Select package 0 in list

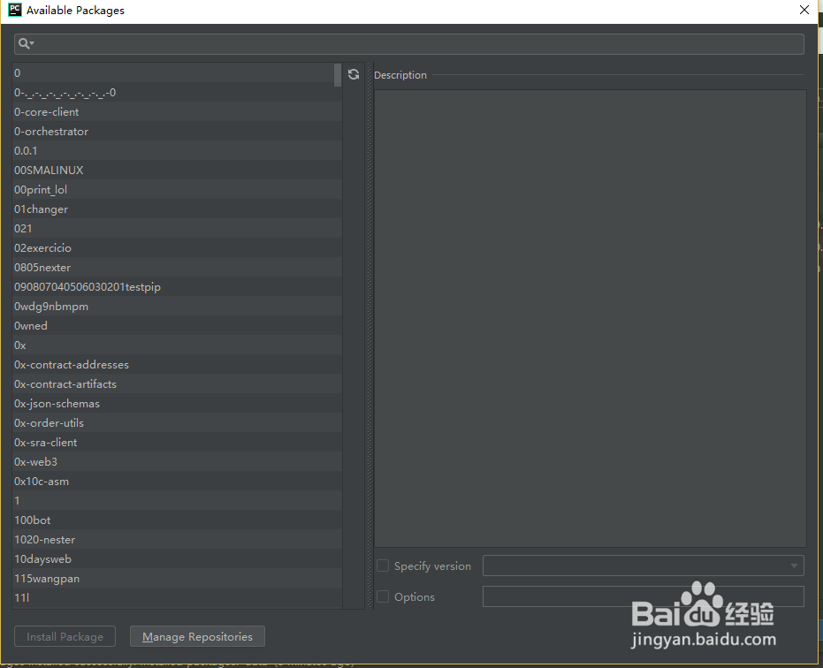[x=177, y=73]
